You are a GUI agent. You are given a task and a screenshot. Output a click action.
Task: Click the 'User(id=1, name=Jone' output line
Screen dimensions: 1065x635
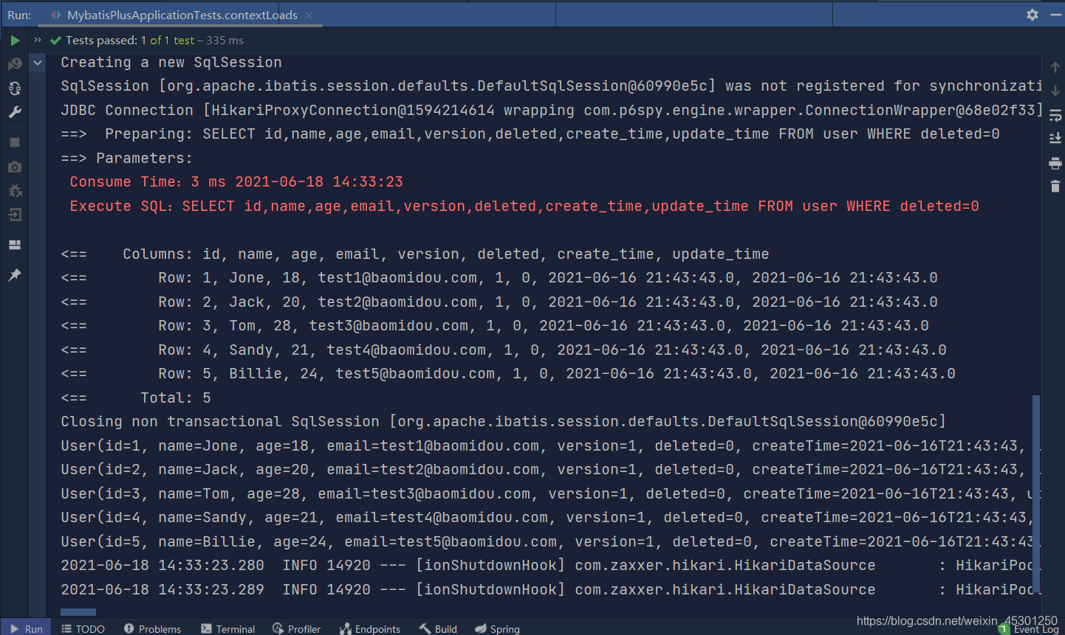[551, 446]
